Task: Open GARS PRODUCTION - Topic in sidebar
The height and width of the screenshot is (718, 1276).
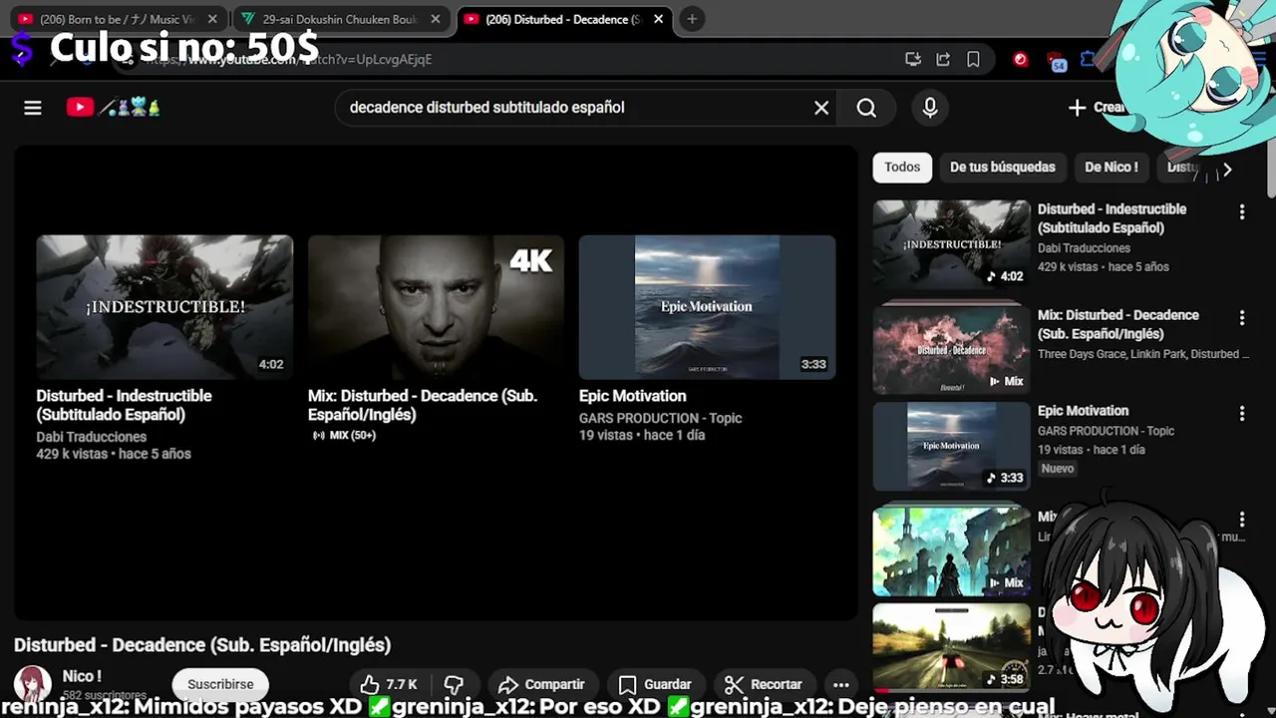Action: [1106, 431]
